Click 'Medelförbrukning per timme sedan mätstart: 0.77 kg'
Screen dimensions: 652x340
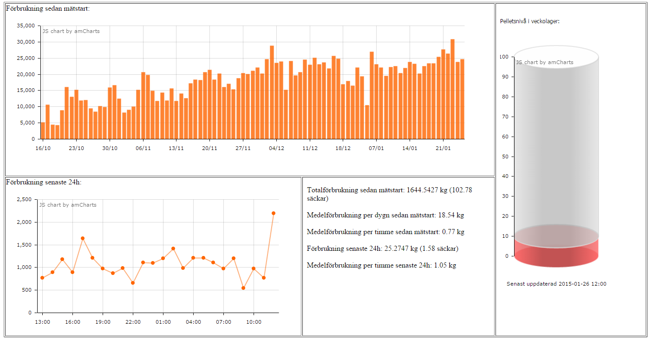click(x=385, y=232)
